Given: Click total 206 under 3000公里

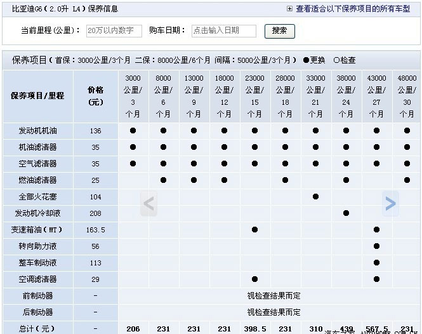Looking at the screenshot, I should point(133,329).
